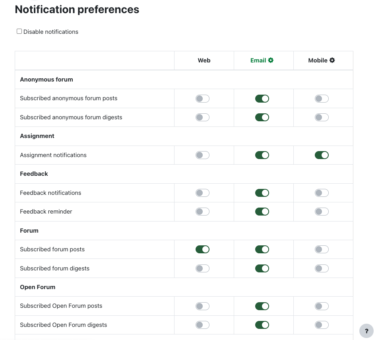
Task: Disable Email for Subscribed Open Forum digests
Action: tap(262, 325)
